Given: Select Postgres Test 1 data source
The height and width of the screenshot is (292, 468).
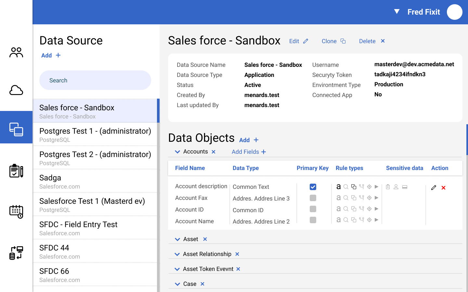Looking at the screenshot, I should 95,134.
